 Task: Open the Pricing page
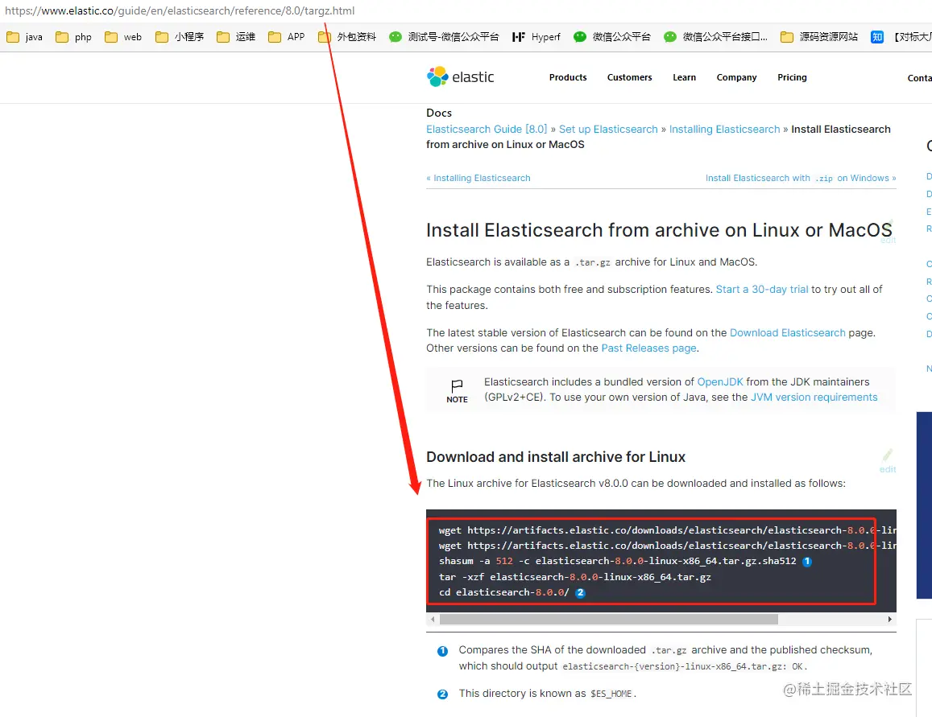792,77
